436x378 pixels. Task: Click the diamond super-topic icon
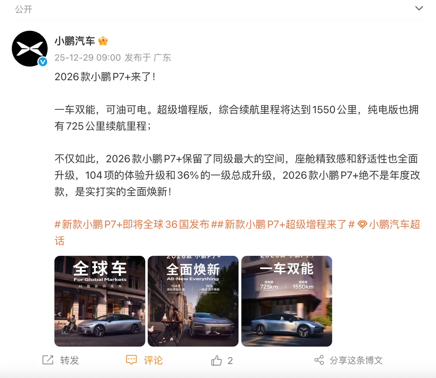(x=362, y=224)
